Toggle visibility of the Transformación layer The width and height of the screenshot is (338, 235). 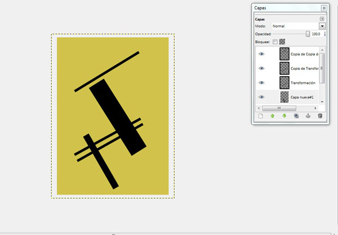(x=261, y=83)
